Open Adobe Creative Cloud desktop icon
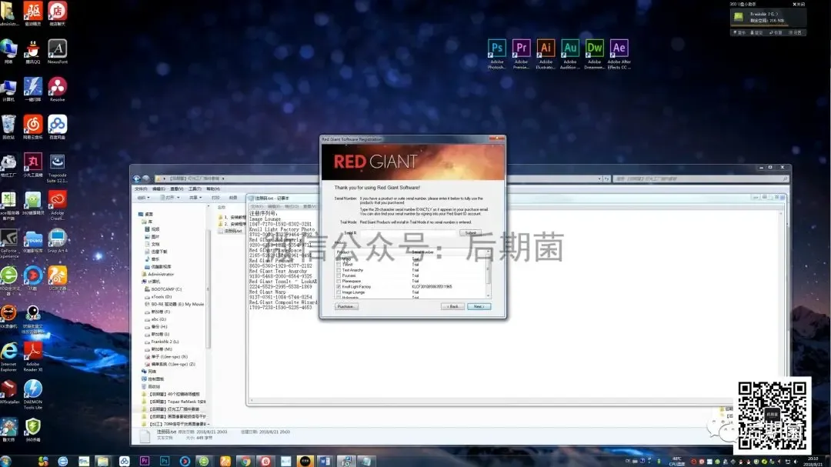The image size is (831, 467). (57, 205)
